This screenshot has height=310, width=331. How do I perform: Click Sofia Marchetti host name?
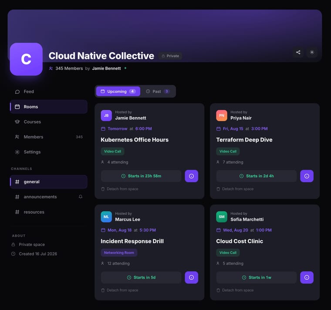click(x=247, y=219)
